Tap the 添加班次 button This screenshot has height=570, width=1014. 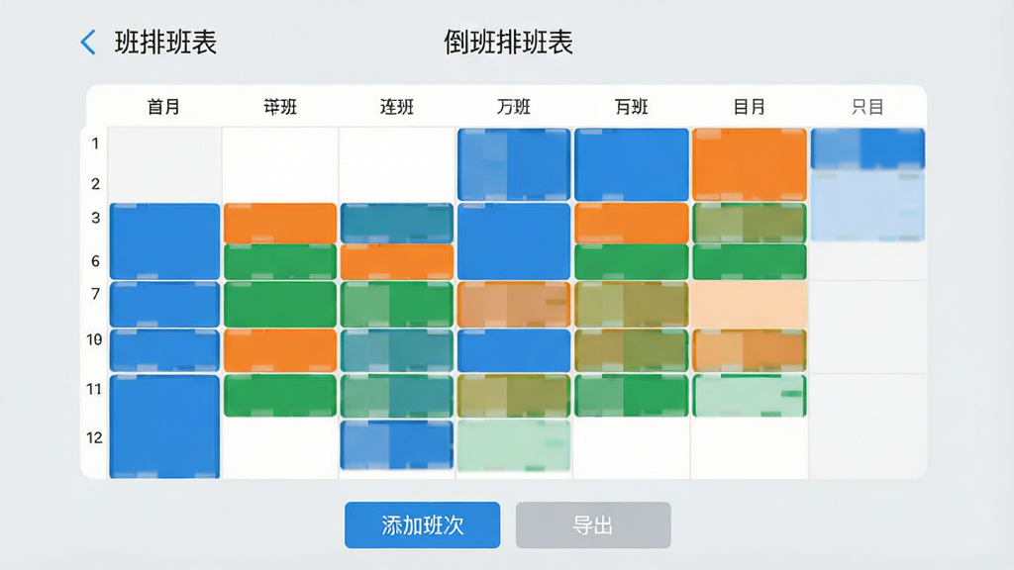click(422, 524)
